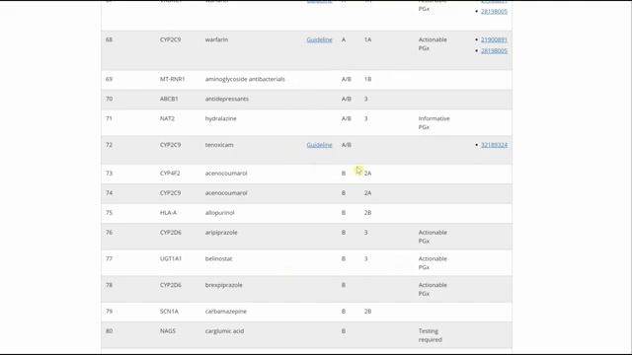Select row number 80
632x355 pixels.
tap(109, 331)
